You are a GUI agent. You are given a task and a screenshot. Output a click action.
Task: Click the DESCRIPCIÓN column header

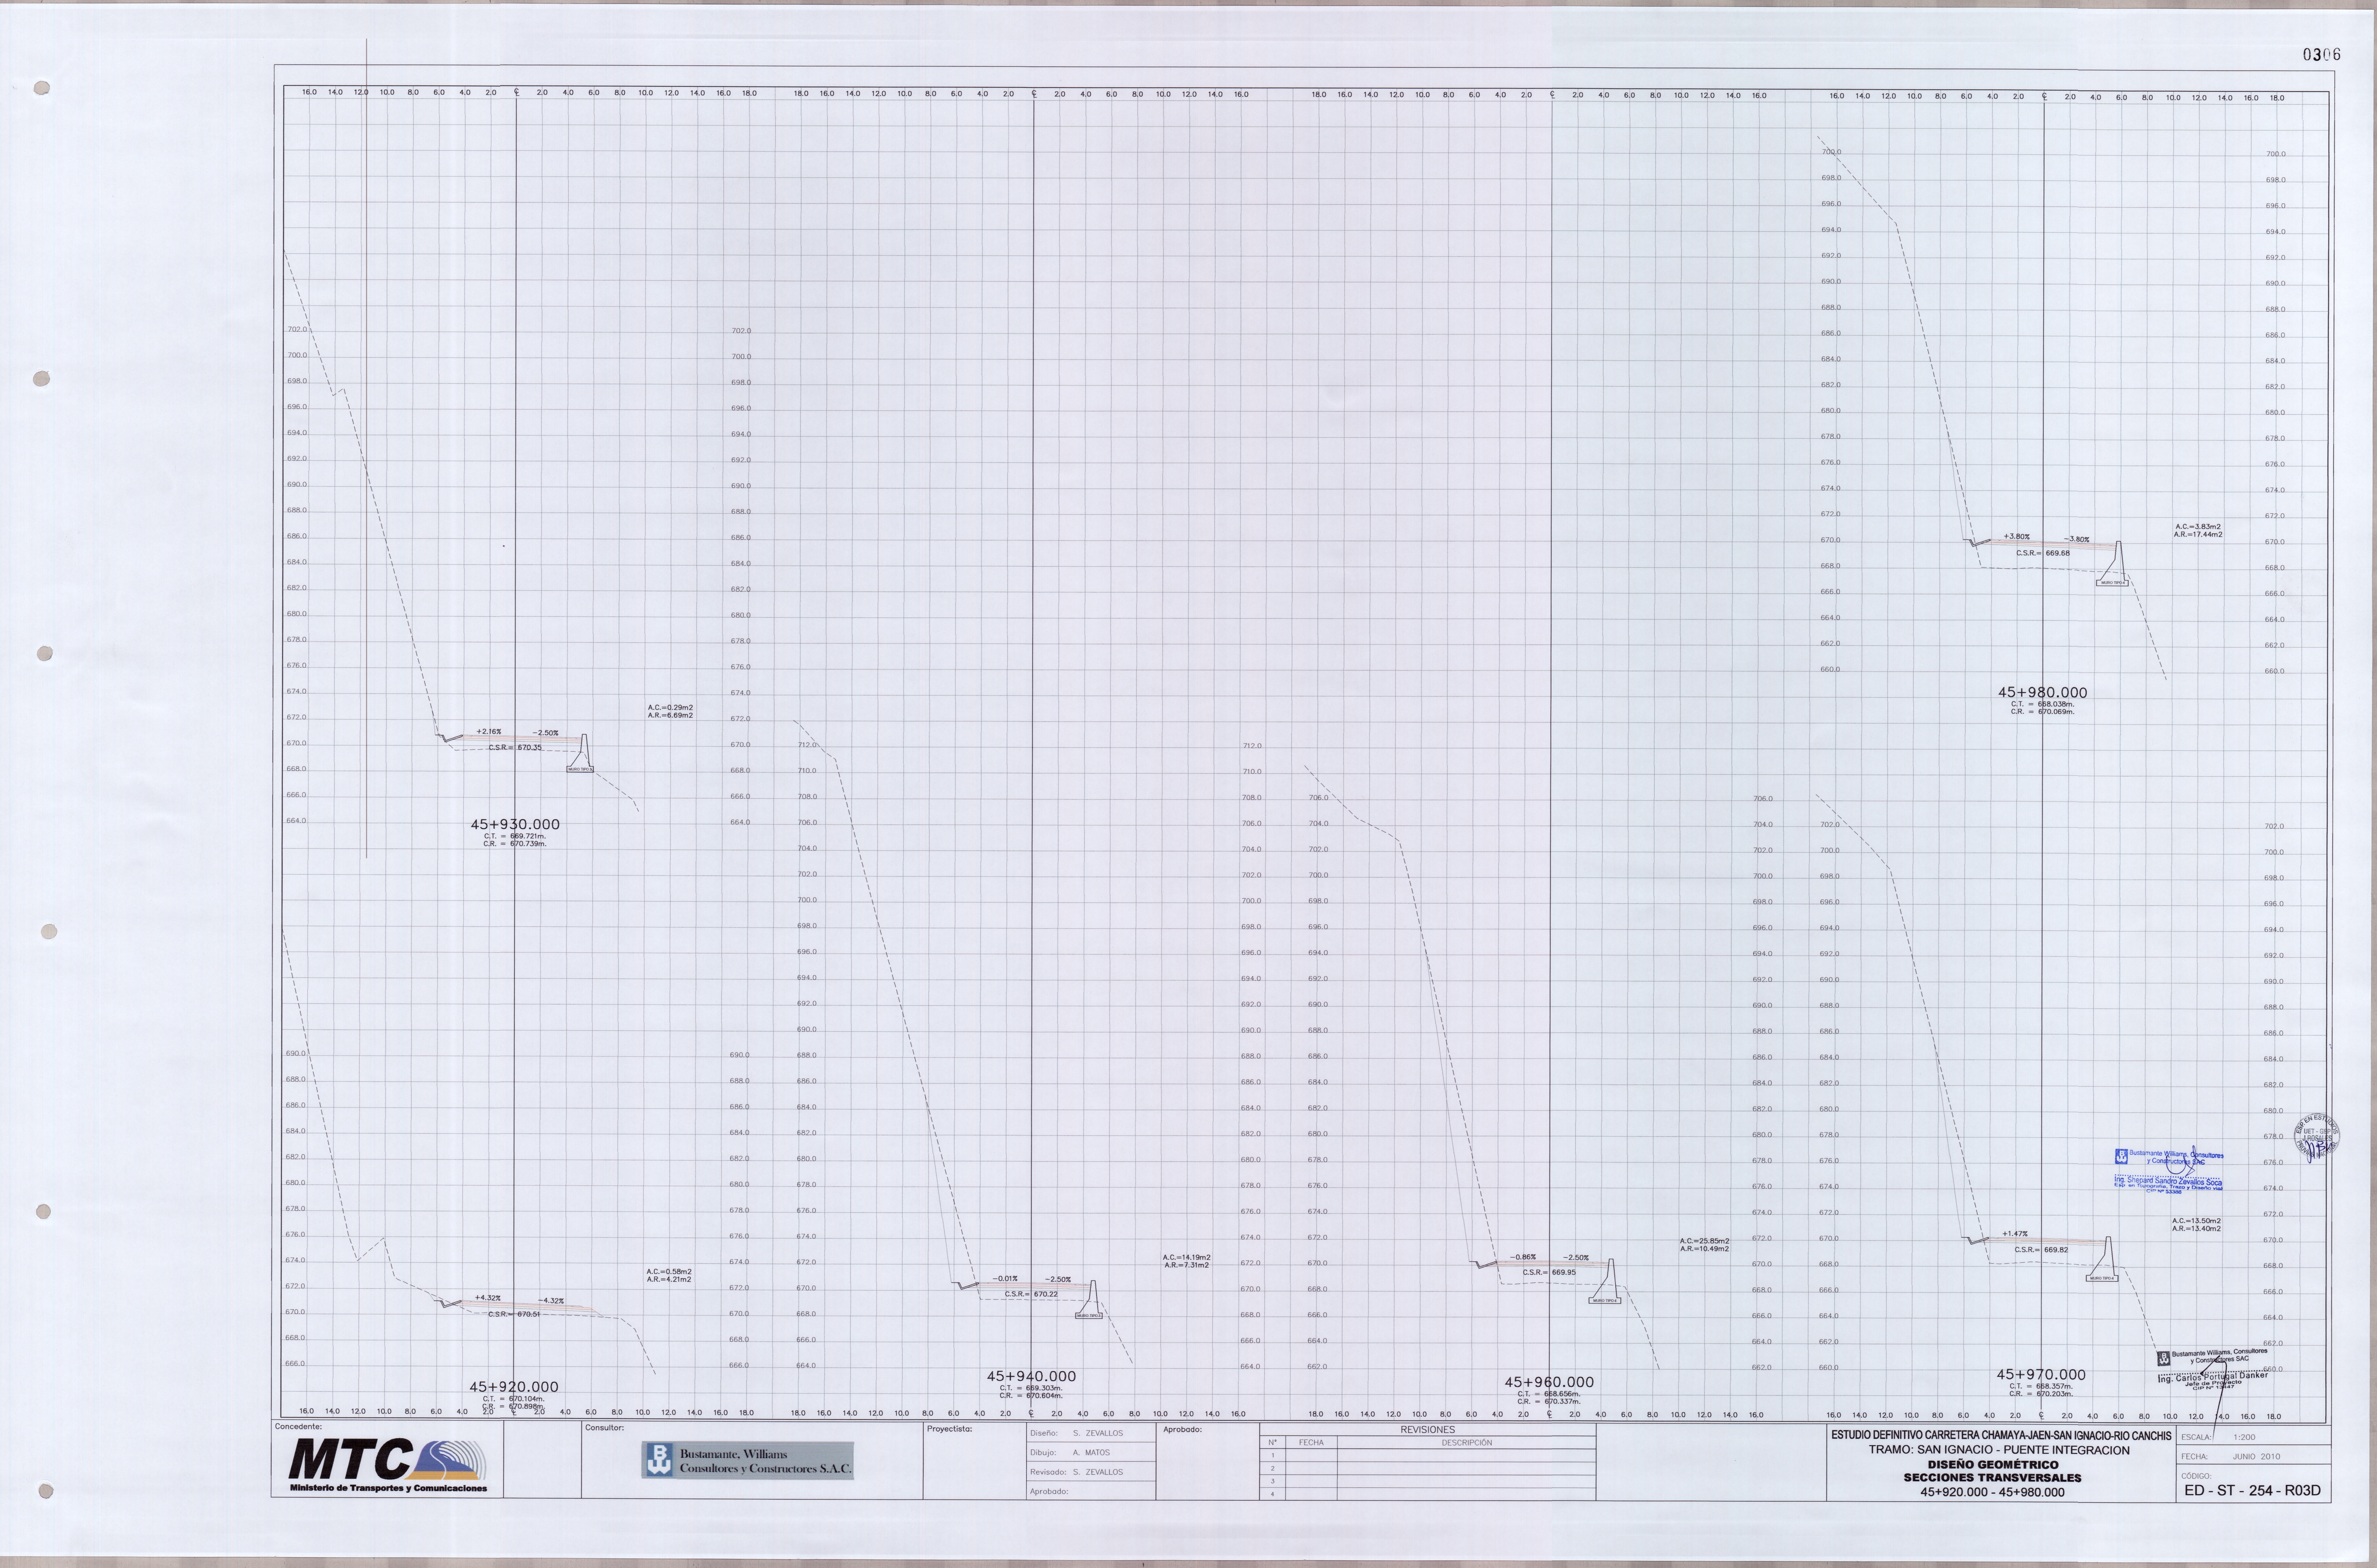click(1467, 1443)
